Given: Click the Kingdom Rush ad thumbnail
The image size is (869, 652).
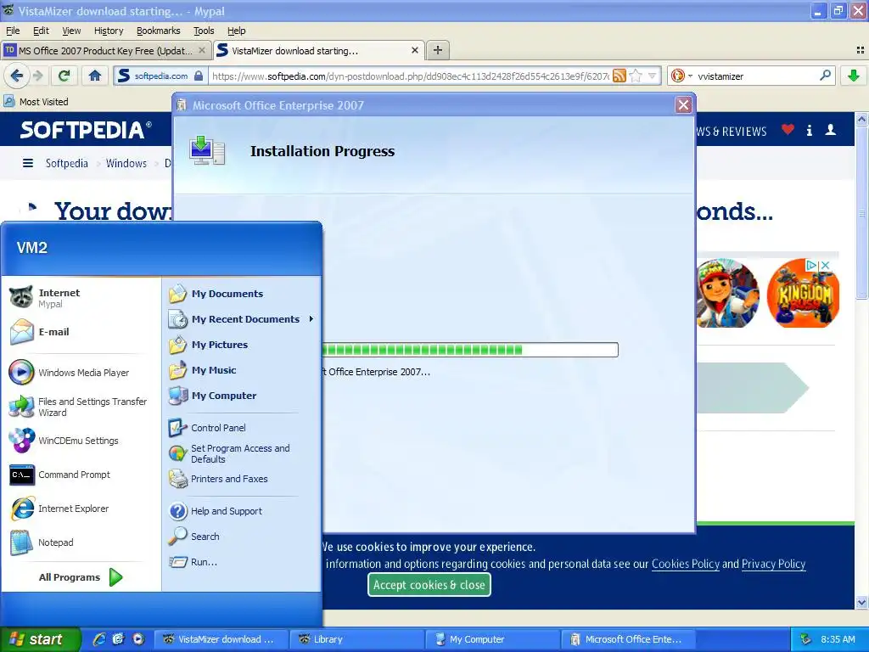Looking at the screenshot, I should pyautogui.click(x=803, y=293).
